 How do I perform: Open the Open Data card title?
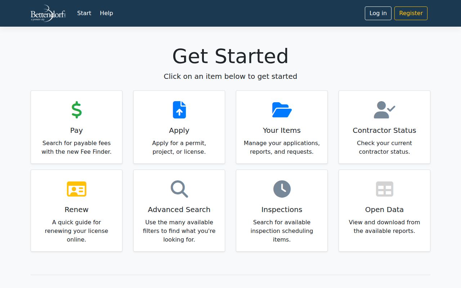point(384,210)
